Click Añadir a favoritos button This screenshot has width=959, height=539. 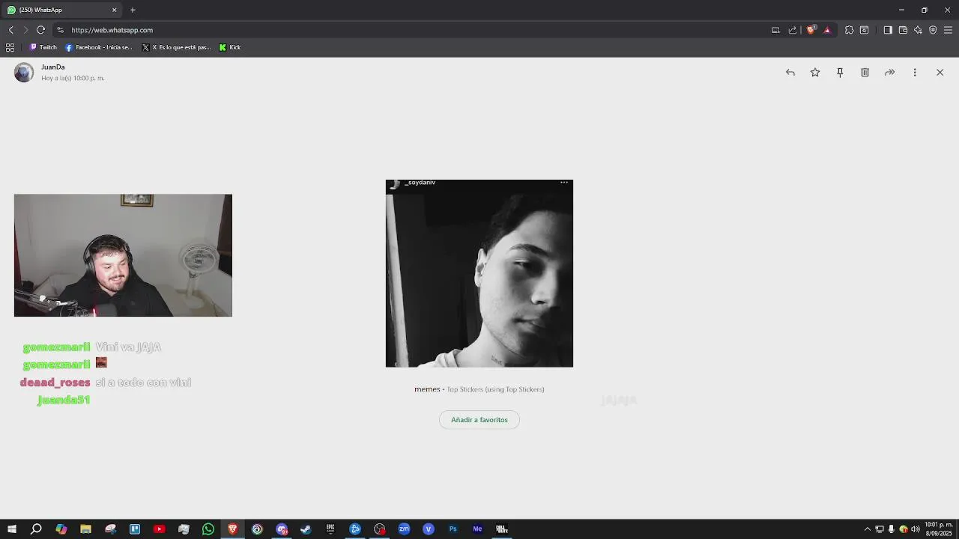[479, 420]
